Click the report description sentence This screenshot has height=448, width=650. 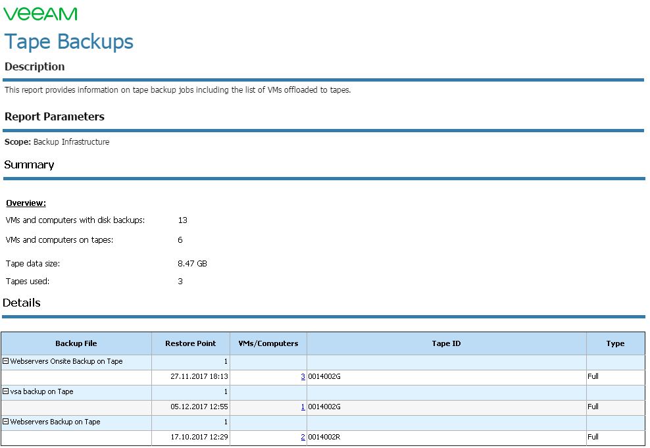pyautogui.click(x=178, y=90)
